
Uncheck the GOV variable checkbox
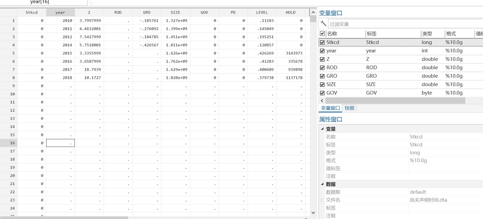click(x=322, y=93)
